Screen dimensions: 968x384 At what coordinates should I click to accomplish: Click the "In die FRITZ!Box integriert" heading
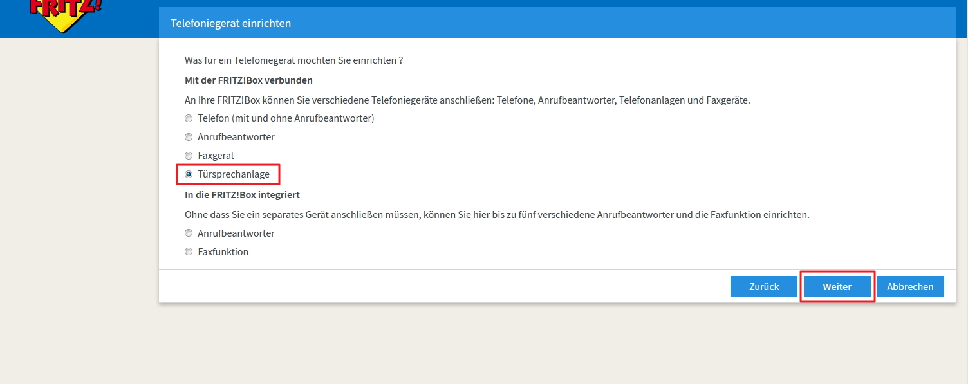(x=242, y=194)
